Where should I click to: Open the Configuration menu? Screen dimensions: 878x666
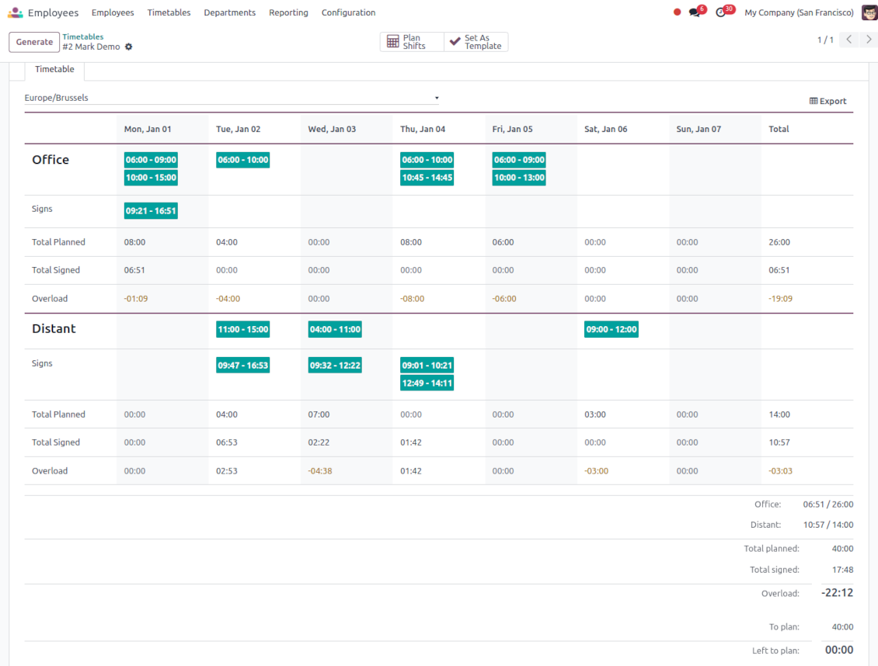(348, 12)
